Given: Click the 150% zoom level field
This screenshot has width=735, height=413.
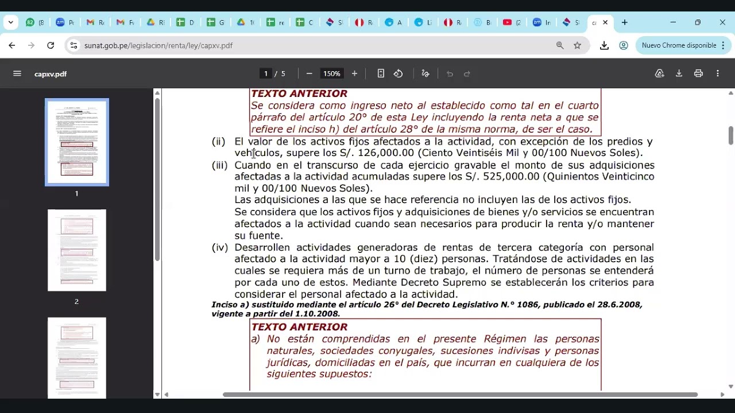Looking at the screenshot, I should pyautogui.click(x=331, y=73).
